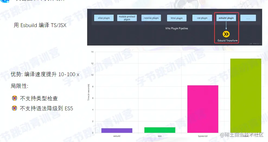
Task: Click the y-axis tick value 10
Action: coord(92,75)
